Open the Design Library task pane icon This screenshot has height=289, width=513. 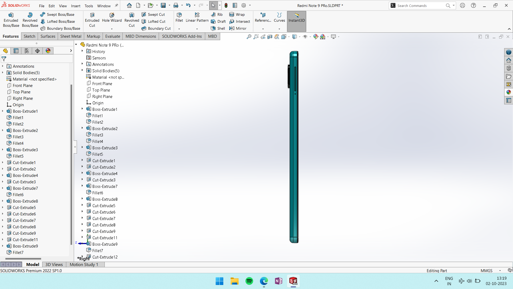coord(509,68)
